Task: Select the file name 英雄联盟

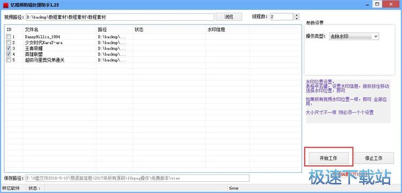Action: (34, 55)
